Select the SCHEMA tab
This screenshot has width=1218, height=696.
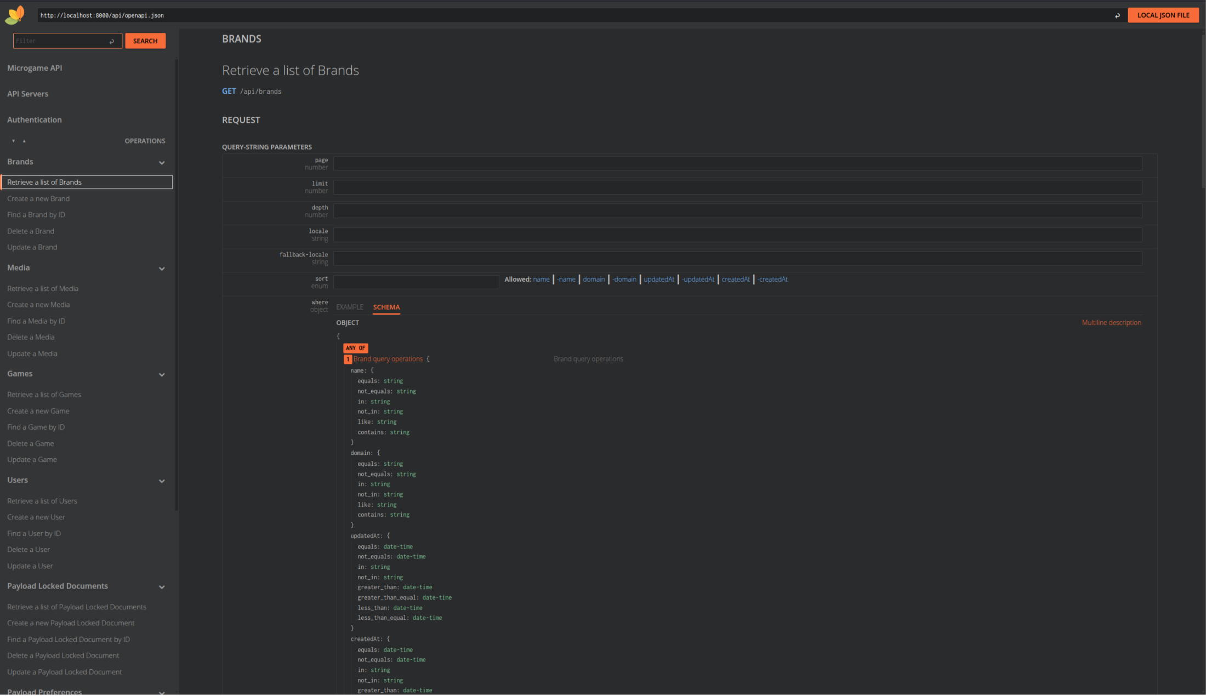(386, 307)
